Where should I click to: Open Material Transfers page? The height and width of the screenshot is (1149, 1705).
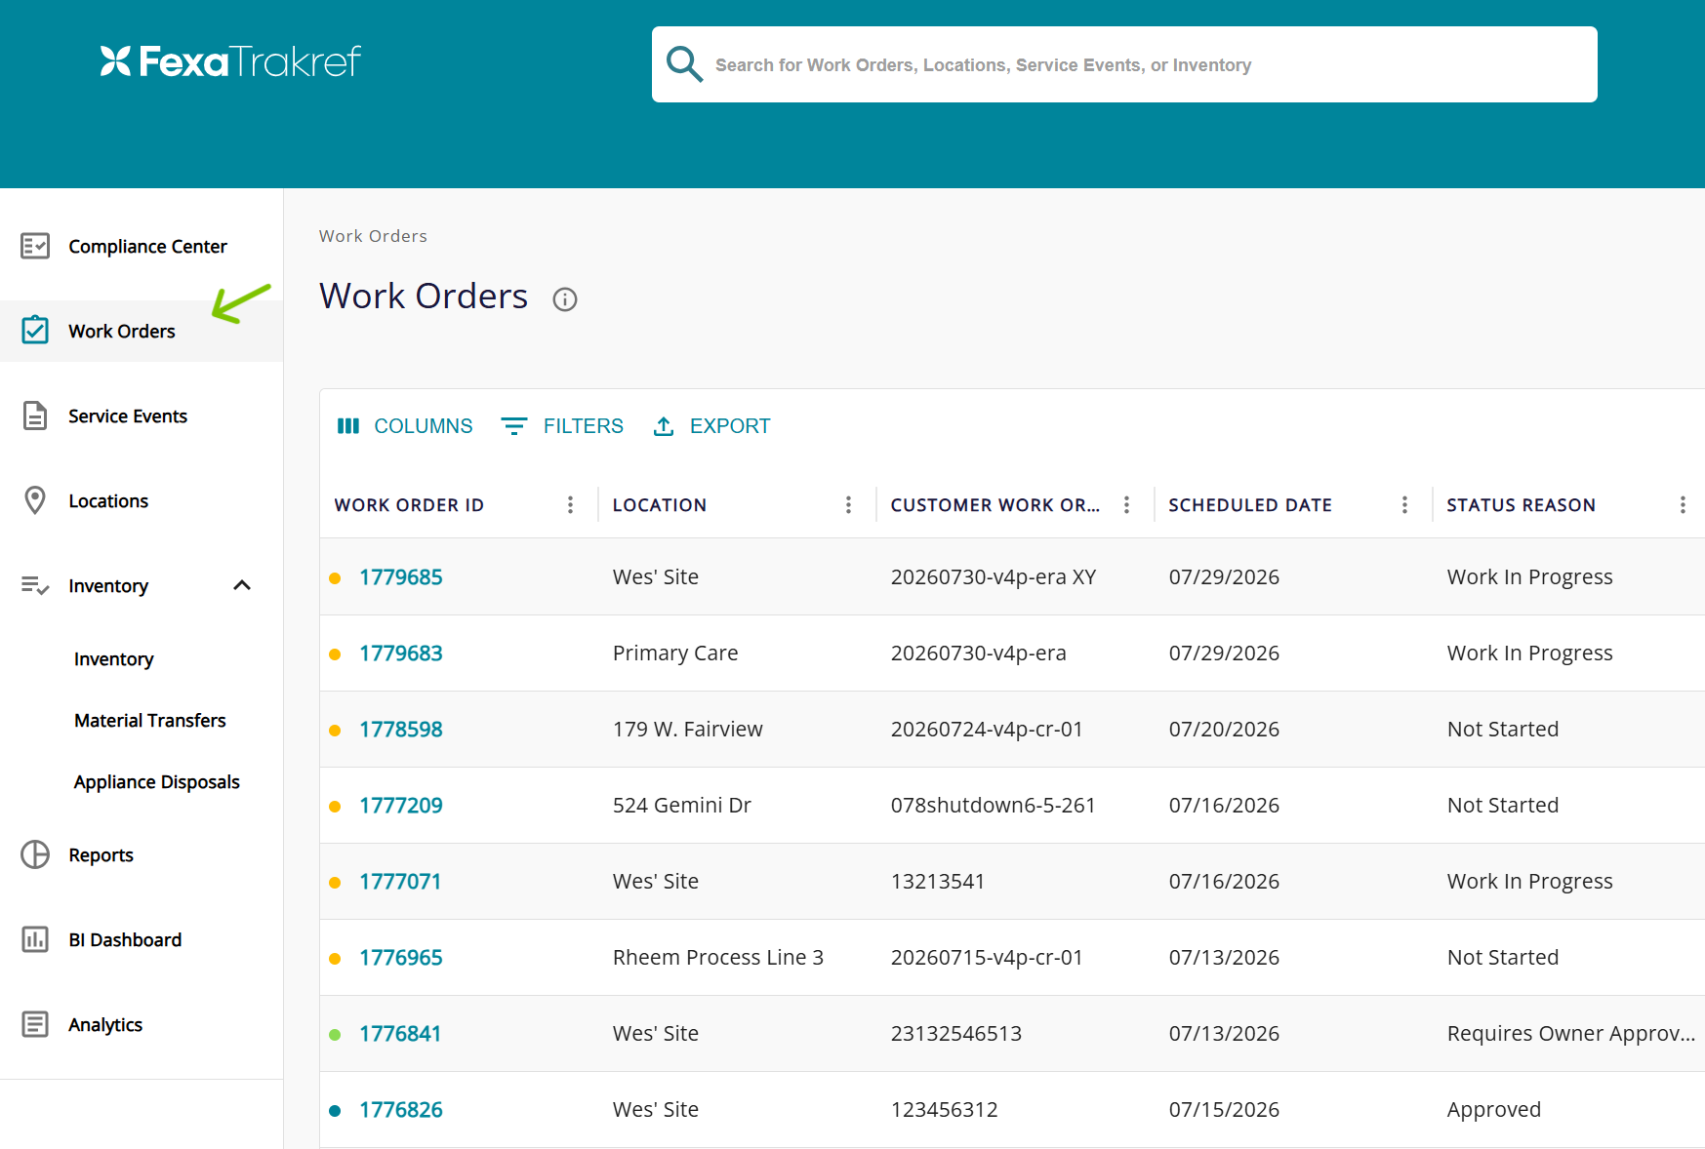click(x=150, y=721)
